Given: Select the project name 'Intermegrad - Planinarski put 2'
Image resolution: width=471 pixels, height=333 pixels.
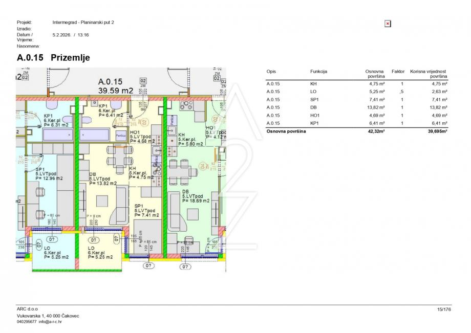Looking at the screenshot, I should click(x=83, y=22).
